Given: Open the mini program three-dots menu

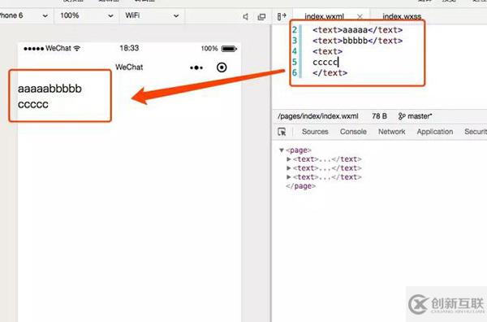Looking at the screenshot, I should tap(196, 67).
